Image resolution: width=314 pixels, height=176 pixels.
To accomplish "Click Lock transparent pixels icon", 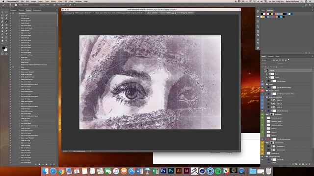I will (265, 67).
